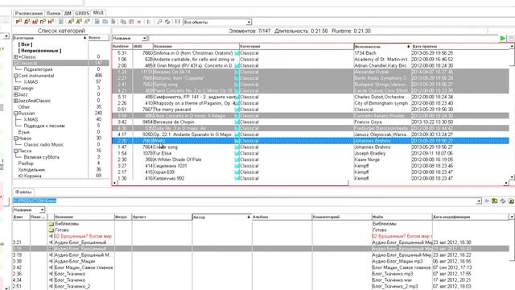This screenshot has height=290, width=515.
Task: Click the track list scroll-down arrow
Action: pyautogui.click(x=512, y=177)
